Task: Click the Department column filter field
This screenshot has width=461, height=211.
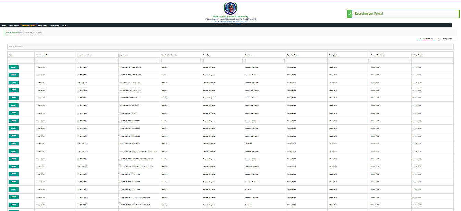Action: pyautogui.click(x=139, y=61)
